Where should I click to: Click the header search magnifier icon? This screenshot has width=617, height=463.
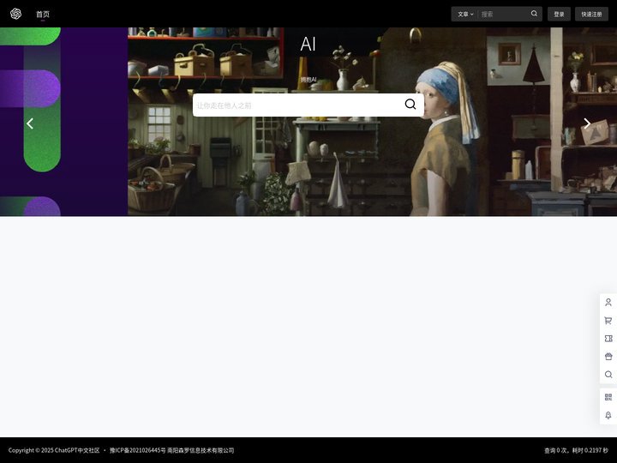coord(534,14)
